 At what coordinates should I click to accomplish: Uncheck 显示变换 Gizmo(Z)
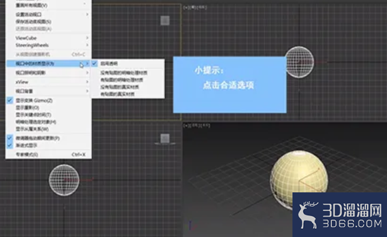[49, 101]
